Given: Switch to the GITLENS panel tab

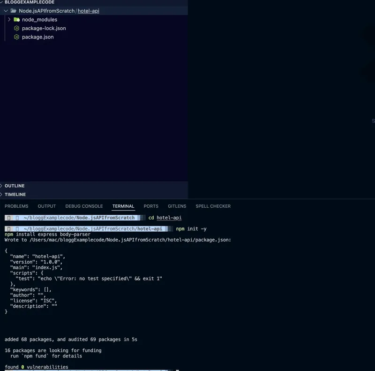Looking at the screenshot, I should coord(177,206).
